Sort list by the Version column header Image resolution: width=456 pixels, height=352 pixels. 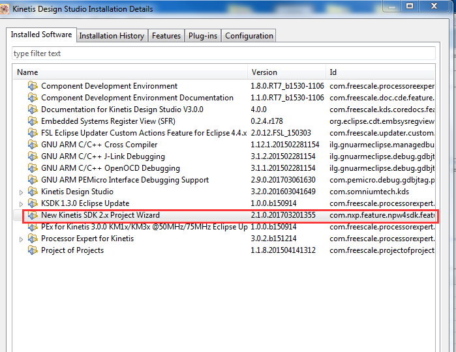point(287,72)
